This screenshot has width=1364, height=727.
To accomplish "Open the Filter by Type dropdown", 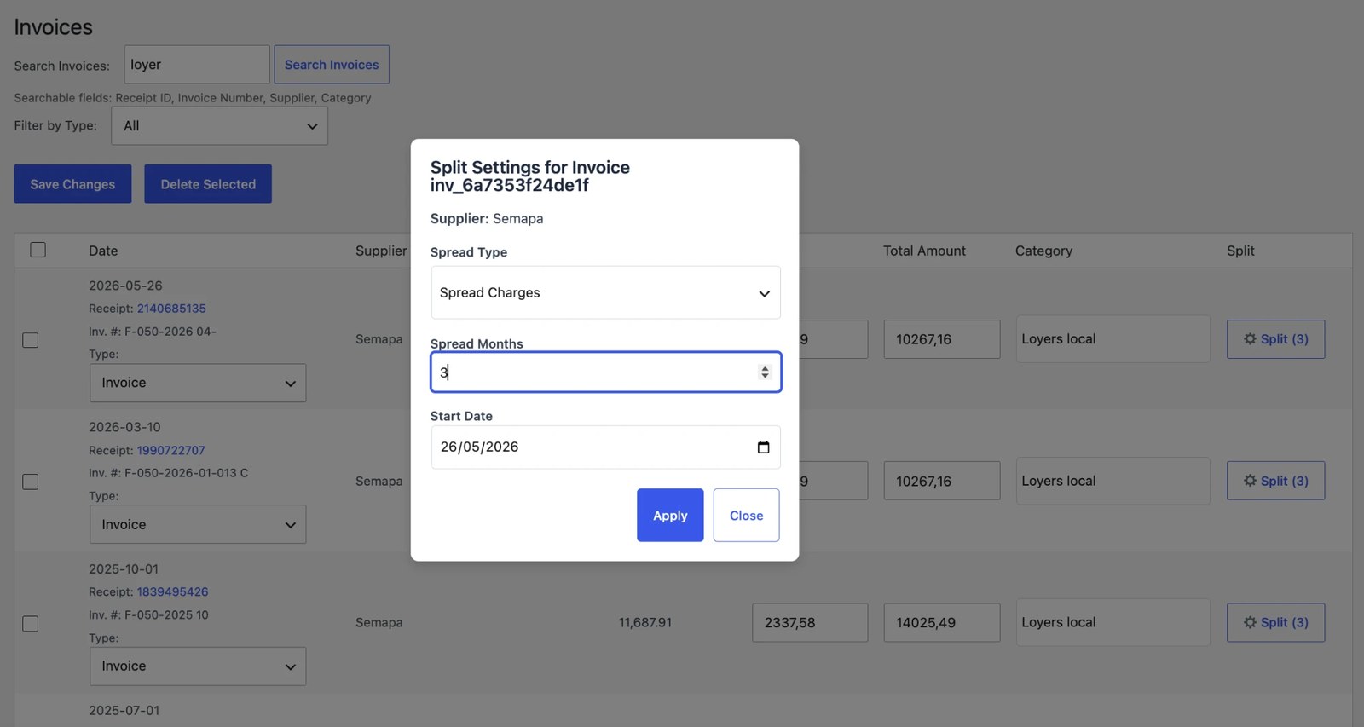I will pos(220,126).
